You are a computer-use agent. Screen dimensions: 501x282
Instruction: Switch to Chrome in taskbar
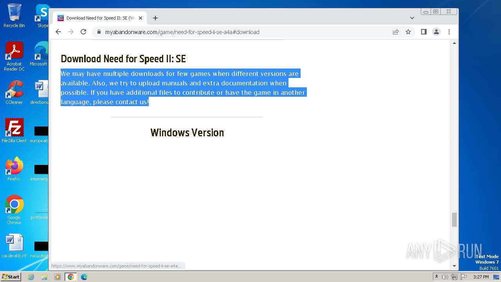(70, 277)
